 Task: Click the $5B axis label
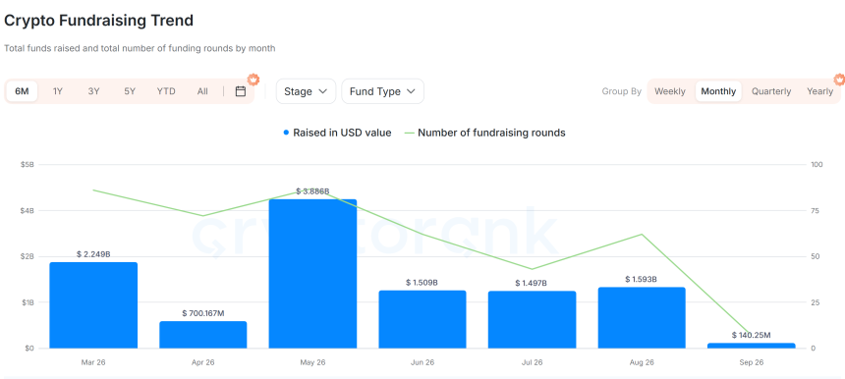[x=28, y=165]
